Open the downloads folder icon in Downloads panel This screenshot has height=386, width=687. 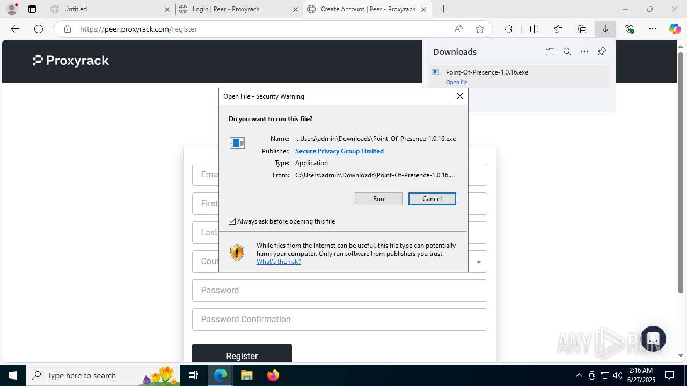point(550,51)
